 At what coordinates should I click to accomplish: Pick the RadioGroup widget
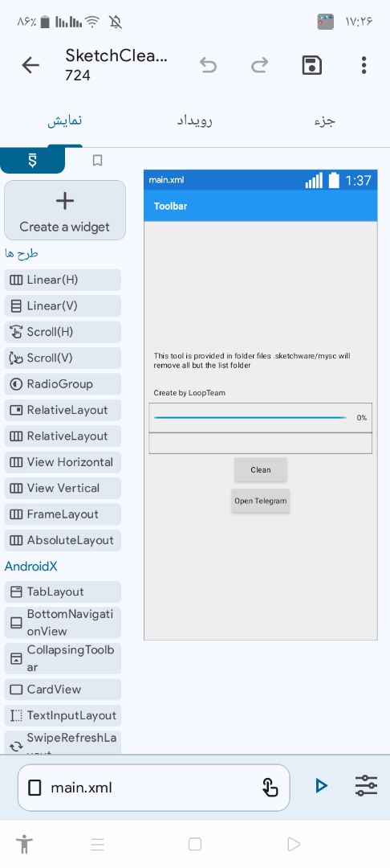[63, 383]
